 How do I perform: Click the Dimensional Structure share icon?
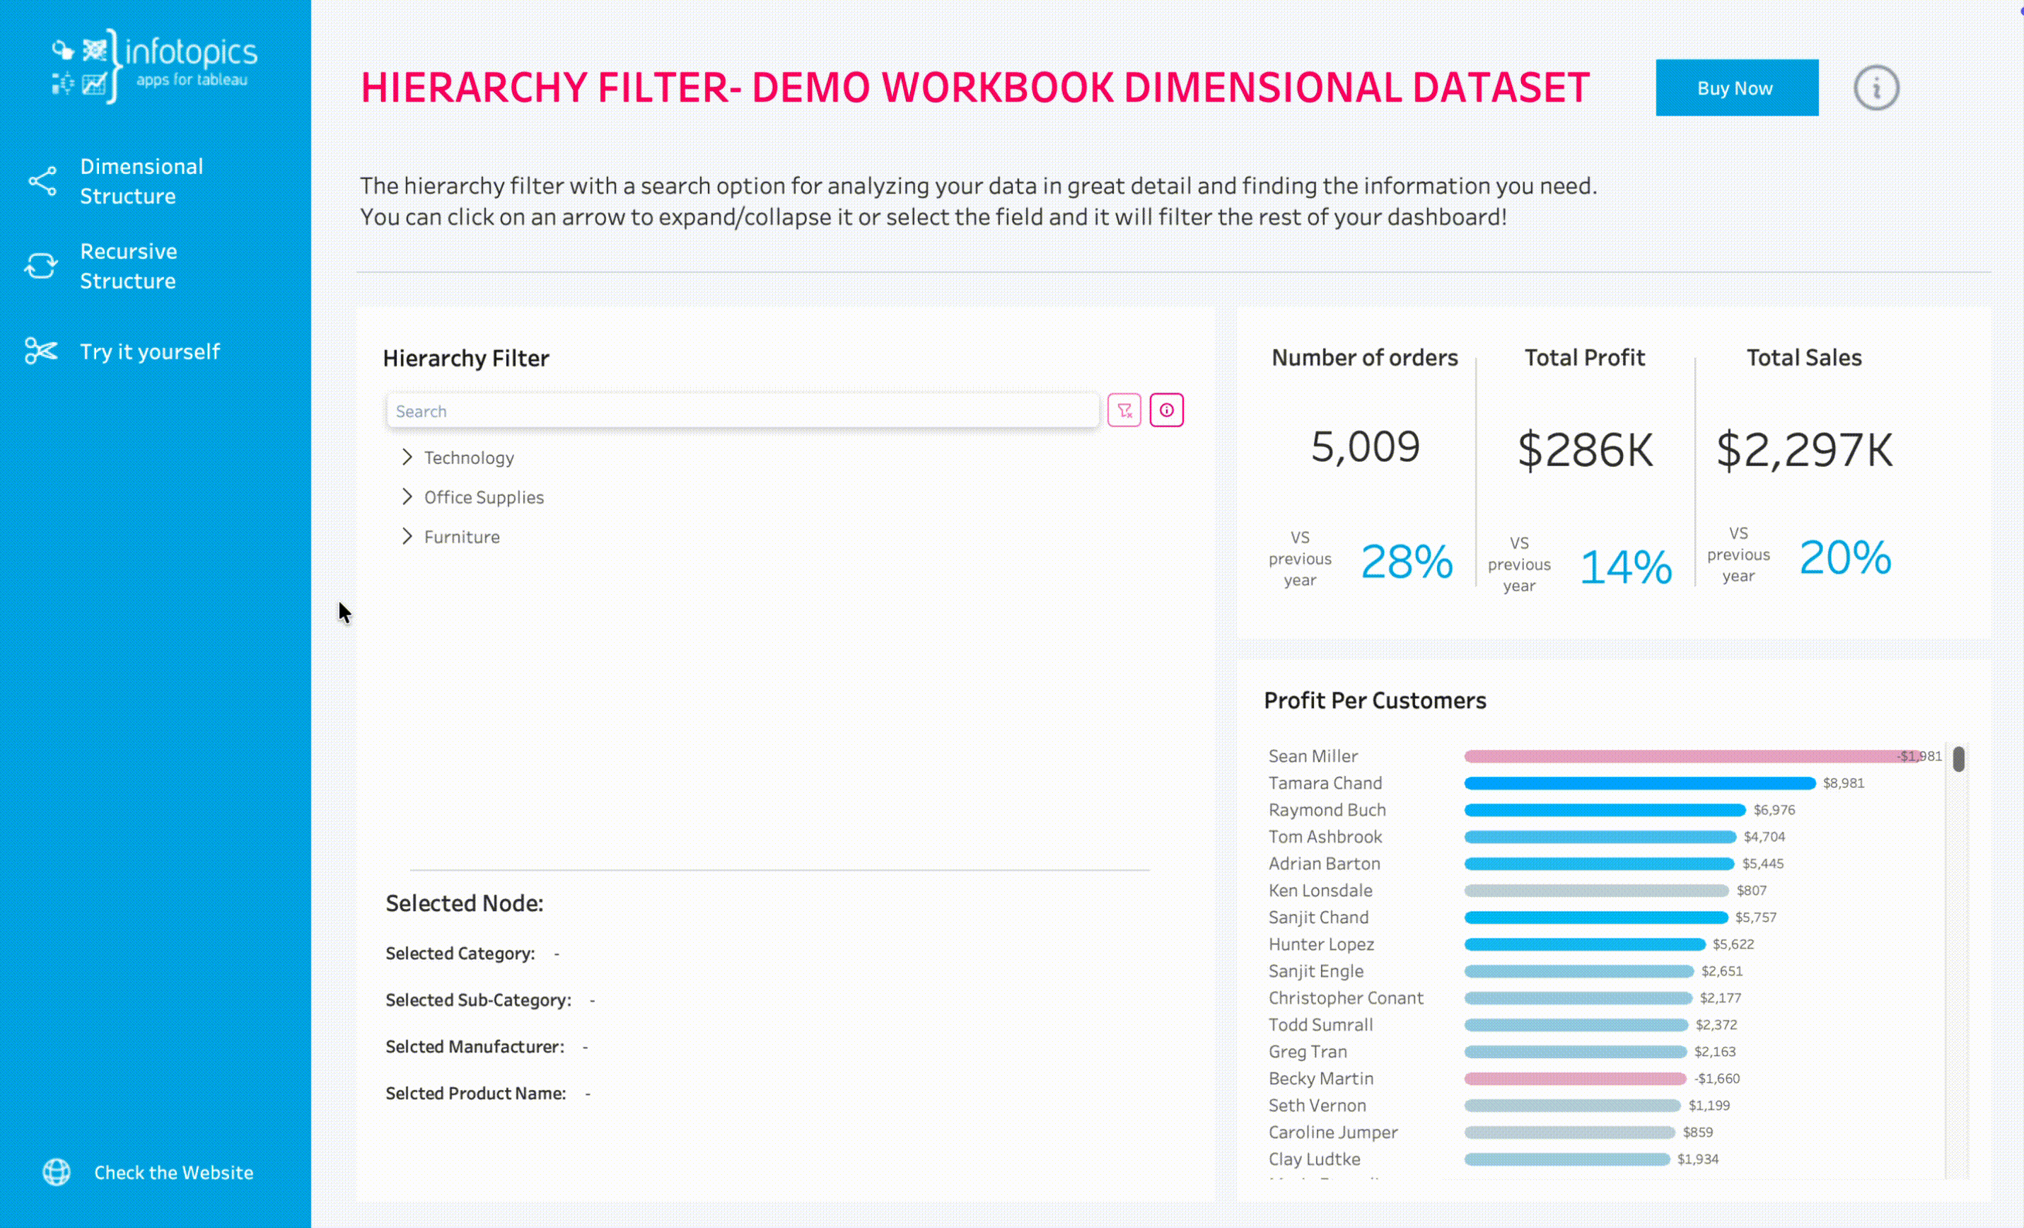[42, 180]
